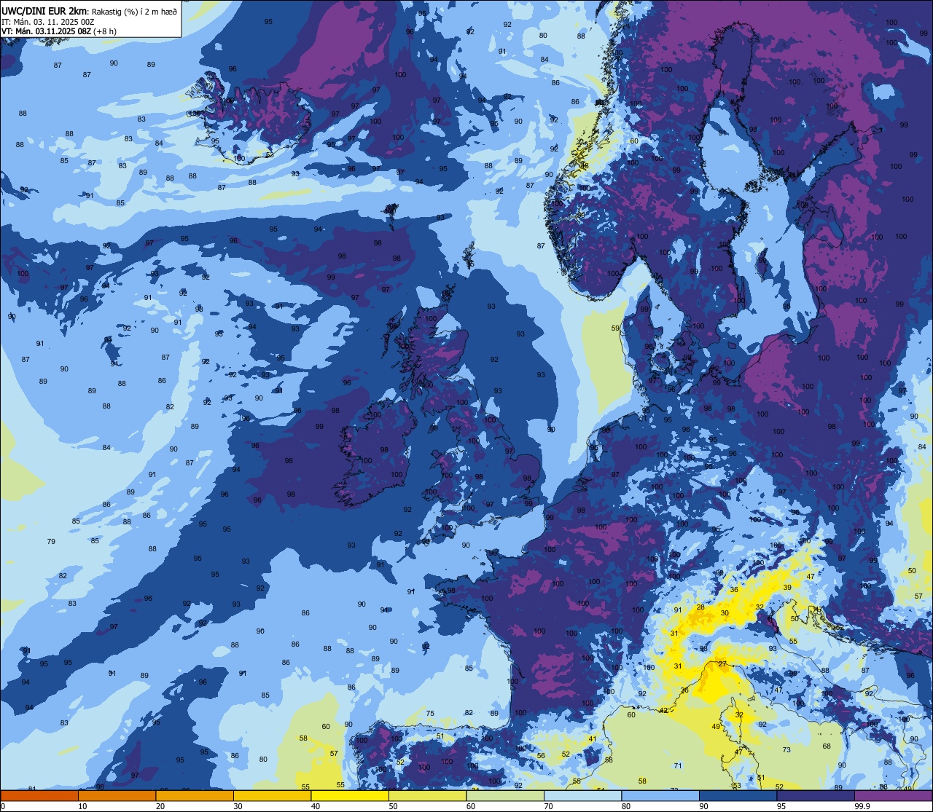Click the pale blue 70–80 legend swatch

tap(582, 795)
